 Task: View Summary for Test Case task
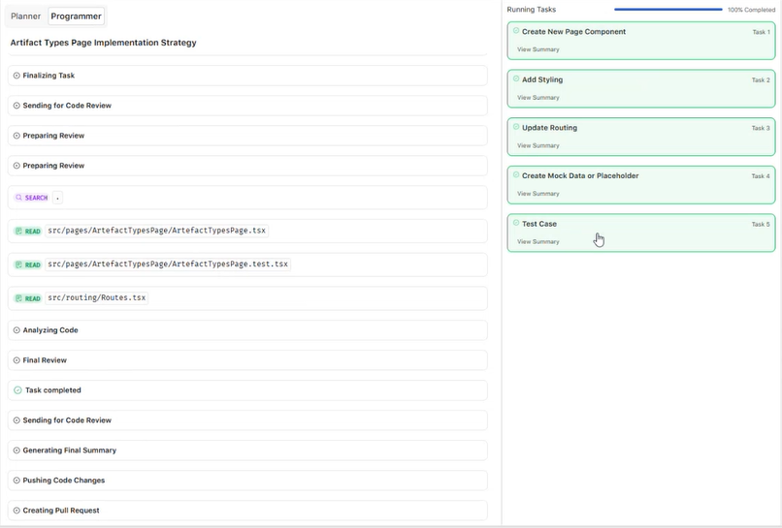point(538,241)
